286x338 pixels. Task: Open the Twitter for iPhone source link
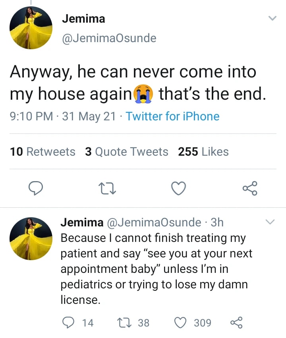[172, 116]
